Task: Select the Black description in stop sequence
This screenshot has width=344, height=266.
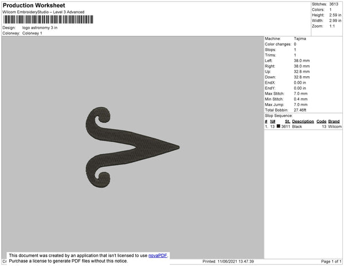Action: (297, 127)
